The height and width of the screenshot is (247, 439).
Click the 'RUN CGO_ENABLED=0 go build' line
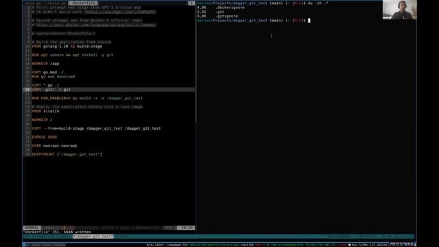(x=87, y=98)
